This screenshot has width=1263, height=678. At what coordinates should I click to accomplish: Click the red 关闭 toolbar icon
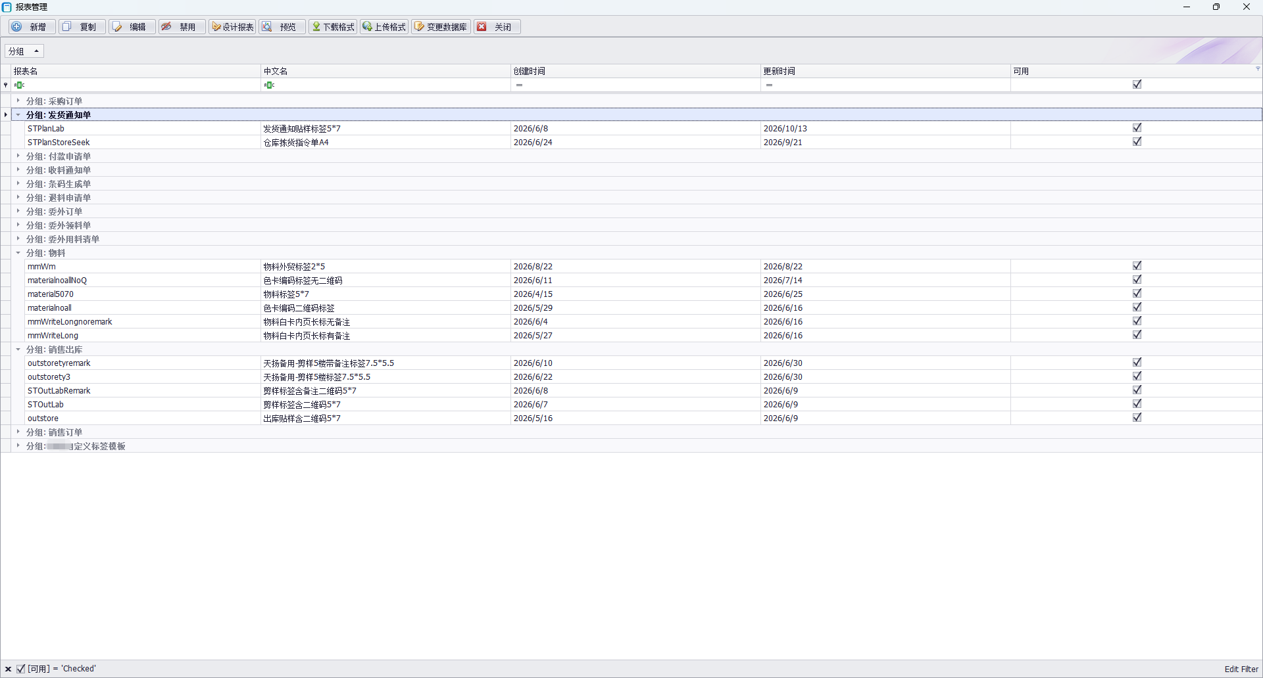(482, 27)
